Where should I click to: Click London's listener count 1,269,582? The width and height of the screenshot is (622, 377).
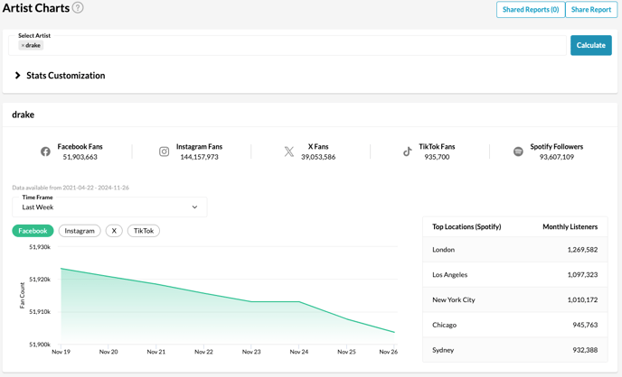tap(582, 250)
